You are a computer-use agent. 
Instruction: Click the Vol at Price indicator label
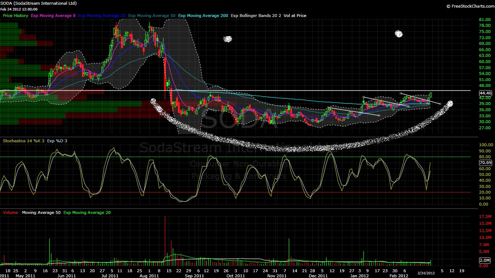click(295, 16)
